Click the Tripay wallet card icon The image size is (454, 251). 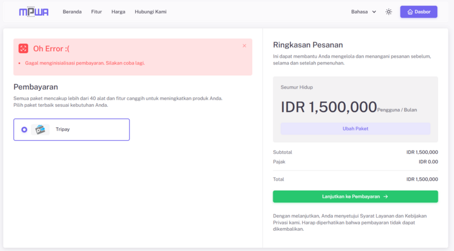[40, 130]
